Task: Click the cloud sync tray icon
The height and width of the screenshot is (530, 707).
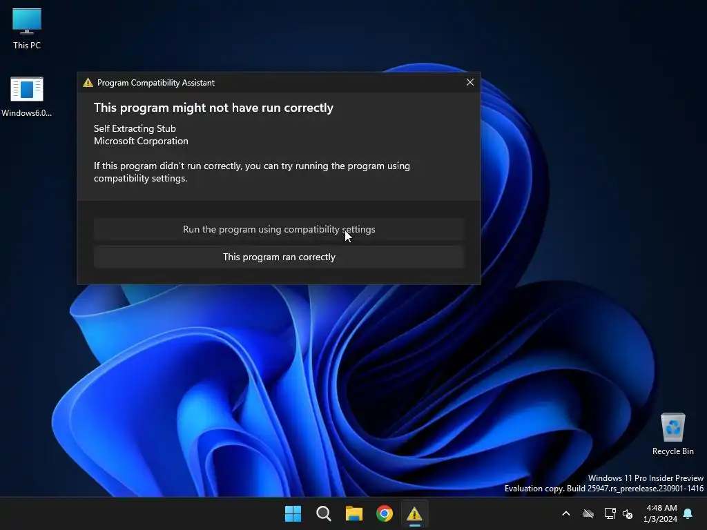Action: click(x=588, y=513)
